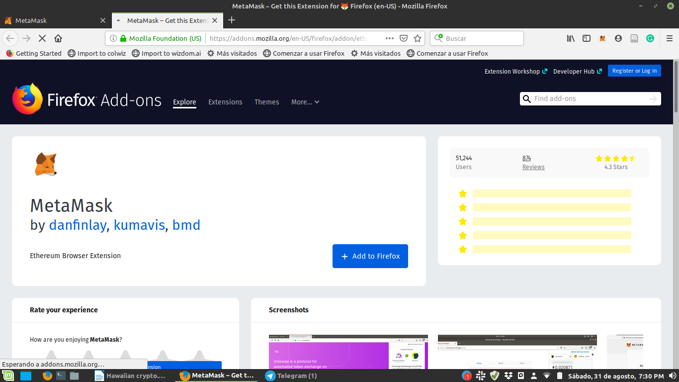
Task: Open the first 'Comenzar a usar Firefox' bookmark
Action: [x=304, y=53]
